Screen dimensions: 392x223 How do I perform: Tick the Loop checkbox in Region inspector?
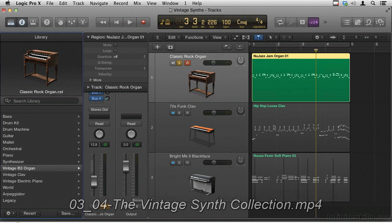(x=116, y=51)
